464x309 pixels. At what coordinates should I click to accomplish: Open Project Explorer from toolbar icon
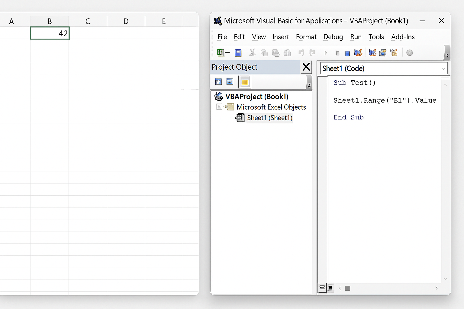click(x=372, y=53)
